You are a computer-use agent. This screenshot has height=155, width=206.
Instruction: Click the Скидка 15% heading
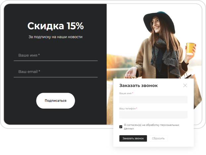click(55, 26)
